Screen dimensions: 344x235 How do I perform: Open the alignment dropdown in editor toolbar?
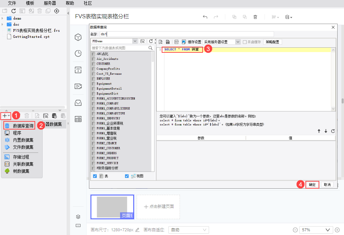coord(275,17)
